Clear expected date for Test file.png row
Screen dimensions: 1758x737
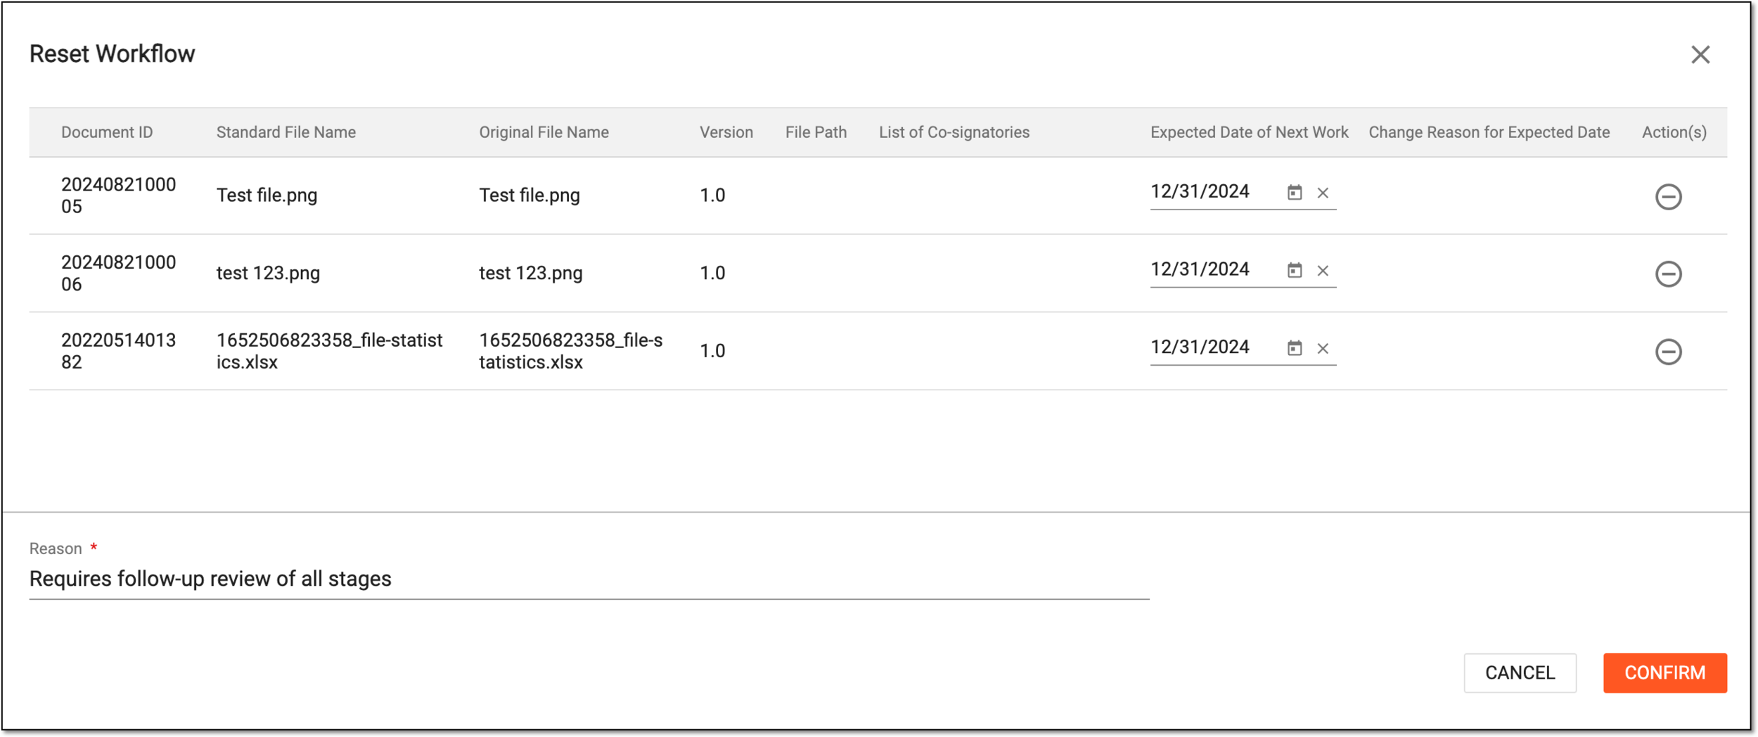[1322, 193]
